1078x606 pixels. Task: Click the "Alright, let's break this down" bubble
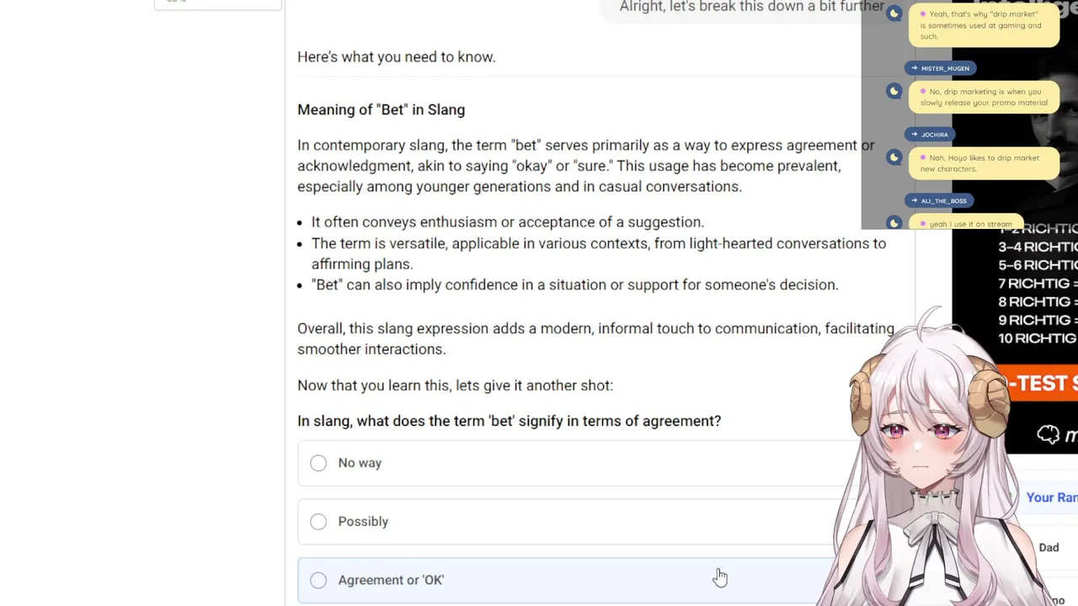click(x=751, y=8)
